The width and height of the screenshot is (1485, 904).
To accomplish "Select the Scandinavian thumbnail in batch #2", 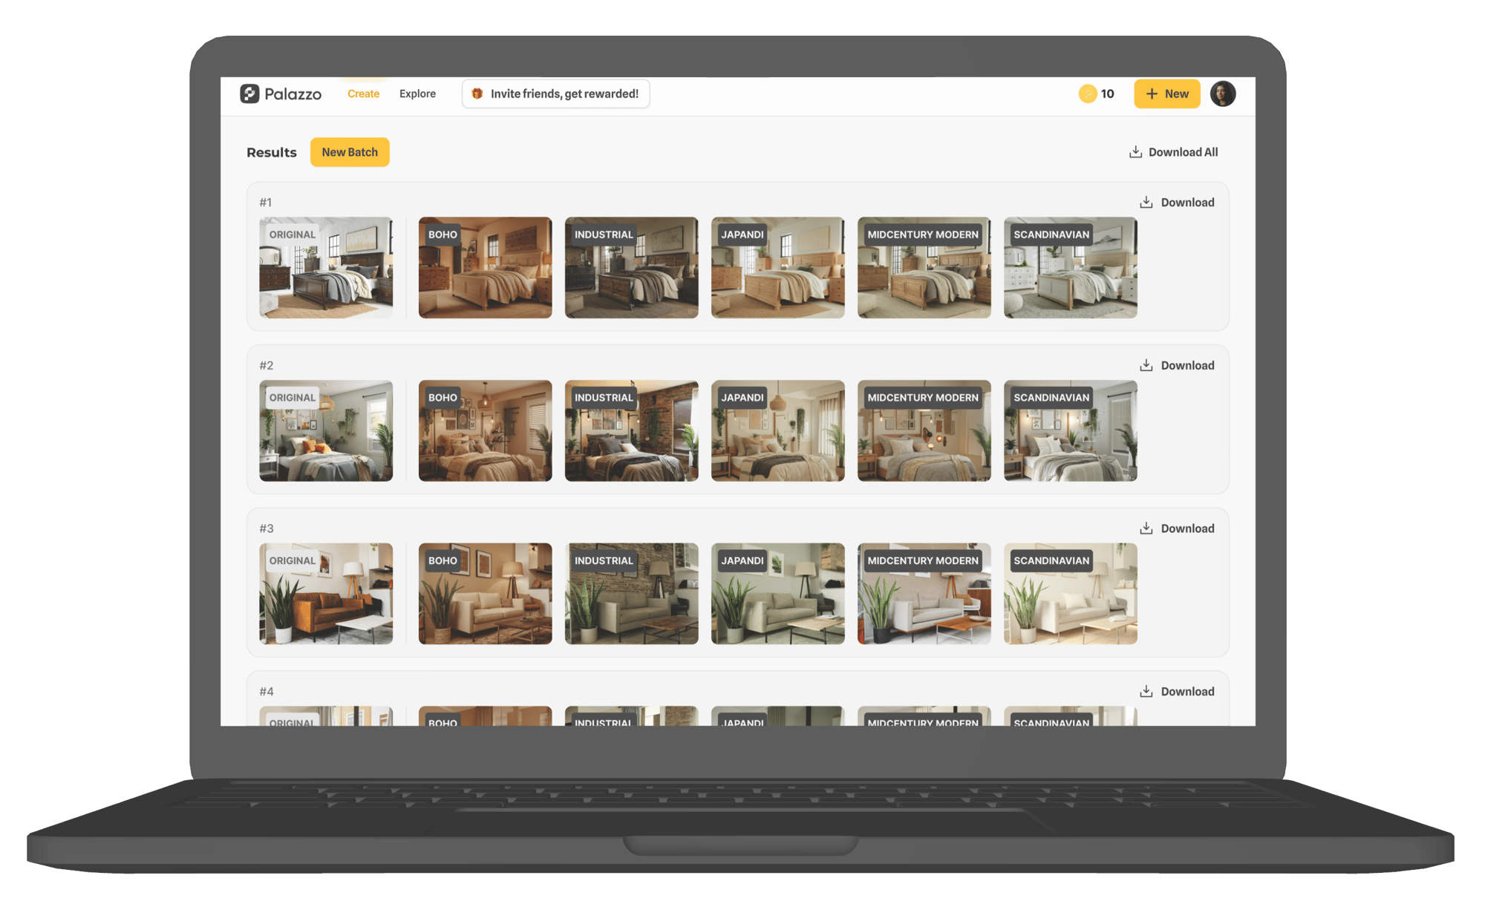I will tap(1070, 430).
